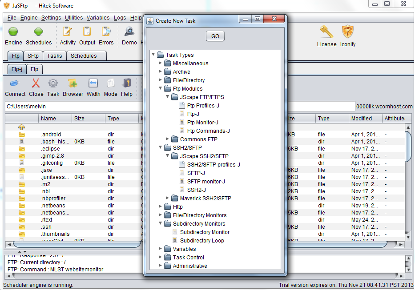Click the Connect toolbar icon
Image resolution: width=415 pixels, height=290 pixels.
point(15,83)
